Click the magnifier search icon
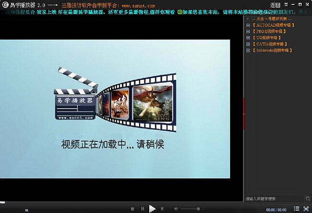The height and width of the screenshot is (213, 312). (x=308, y=199)
